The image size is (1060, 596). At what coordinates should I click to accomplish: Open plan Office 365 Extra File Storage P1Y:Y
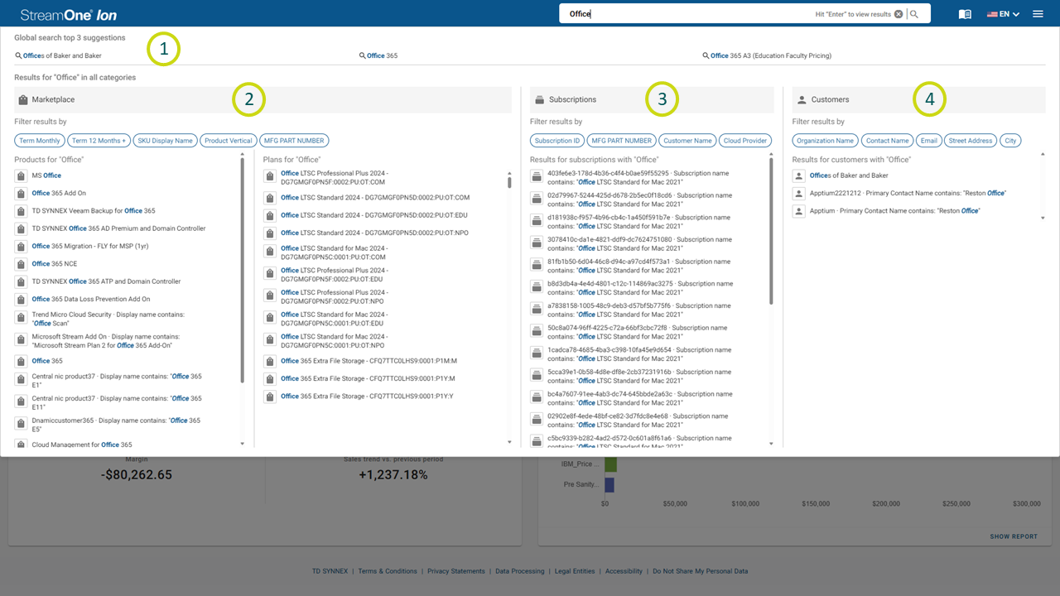pyautogui.click(x=367, y=396)
